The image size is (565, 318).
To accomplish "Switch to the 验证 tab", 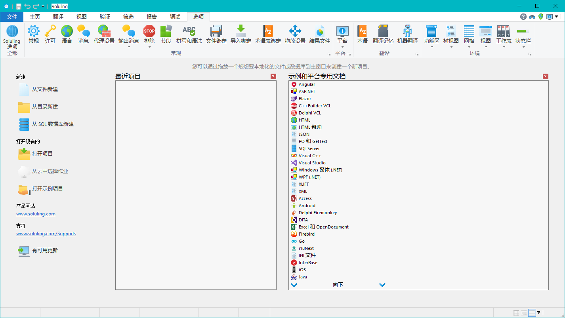I will coord(105,17).
